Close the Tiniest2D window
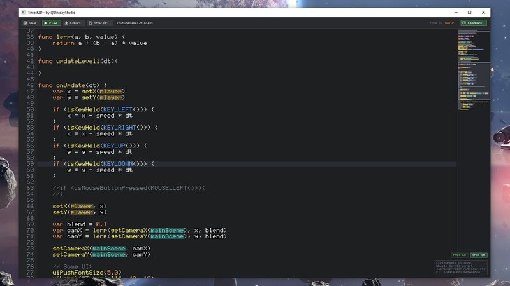This screenshot has width=510, height=286. pyautogui.click(x=483, y=12)
